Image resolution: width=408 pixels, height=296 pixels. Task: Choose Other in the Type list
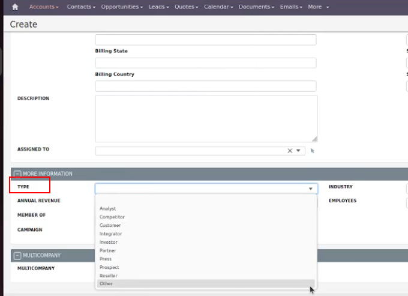[x=106, y=283]
